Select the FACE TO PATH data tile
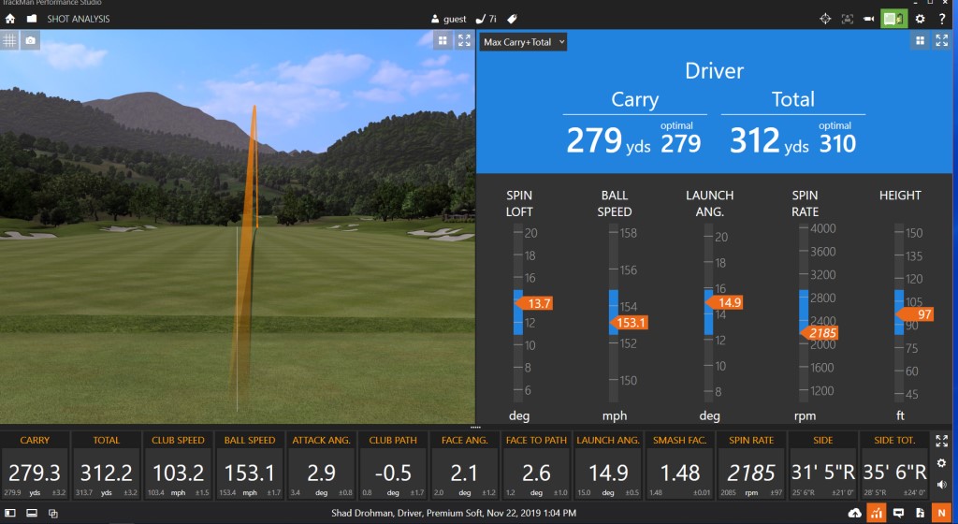Screen dimensions: 958x524 [x=536, y=466]
